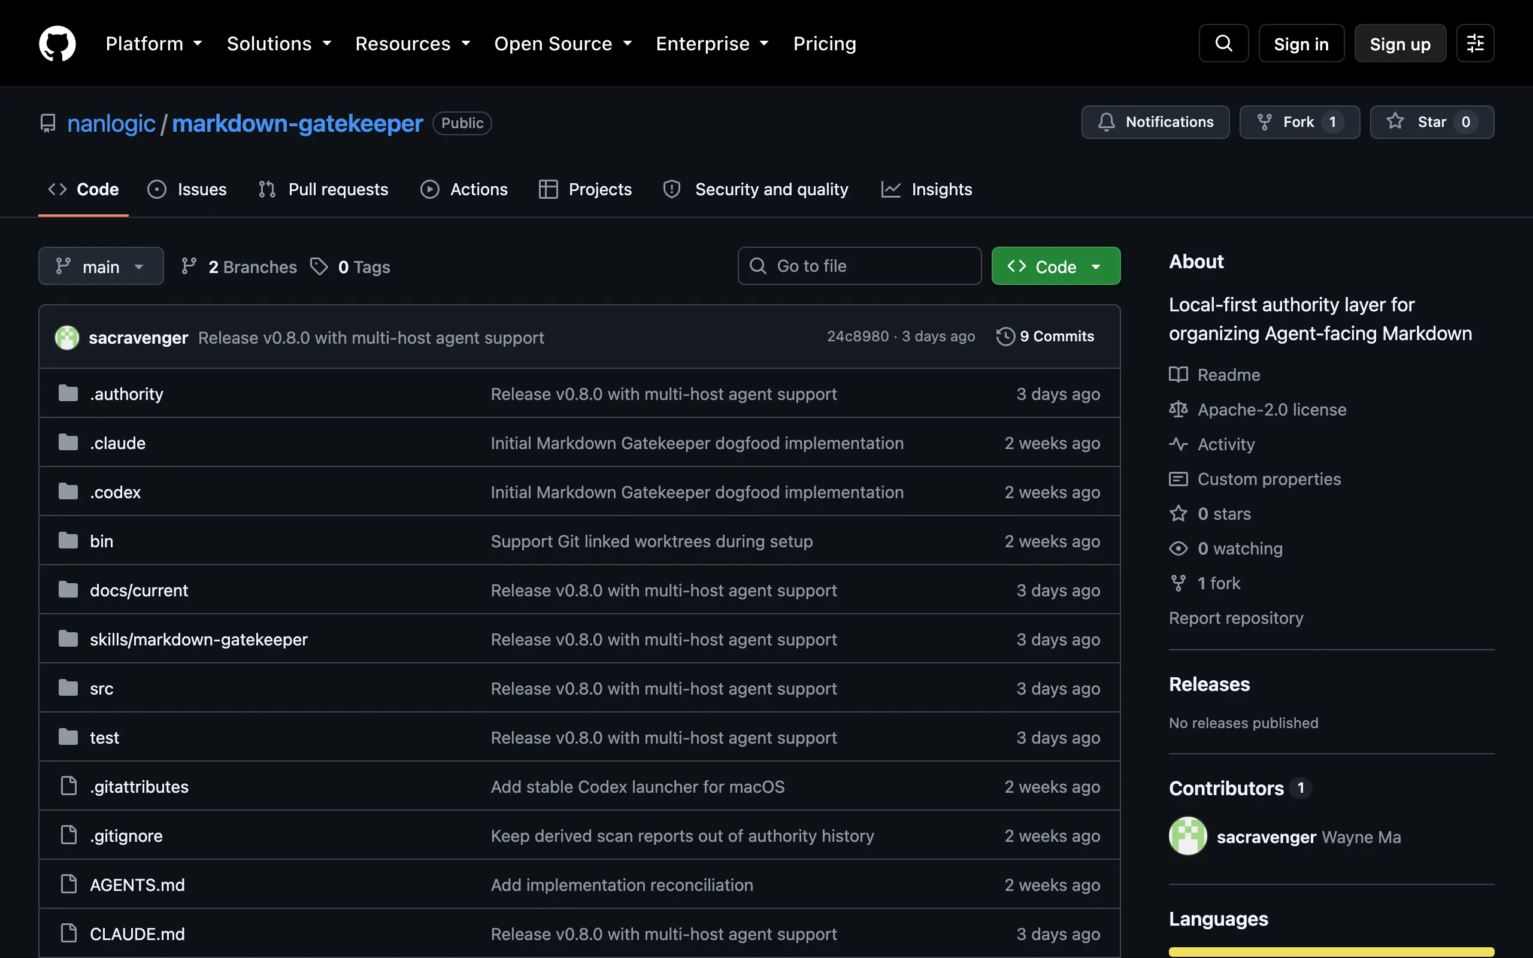The image size is (1533, 958).
Task: Open the .gitignore file icon
Action: point(68,835)
